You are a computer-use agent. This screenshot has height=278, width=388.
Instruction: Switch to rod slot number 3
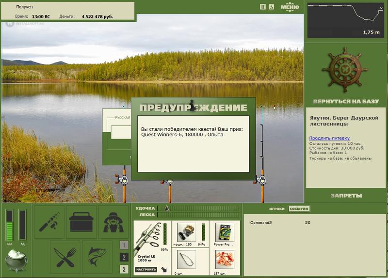coord(124,269)
